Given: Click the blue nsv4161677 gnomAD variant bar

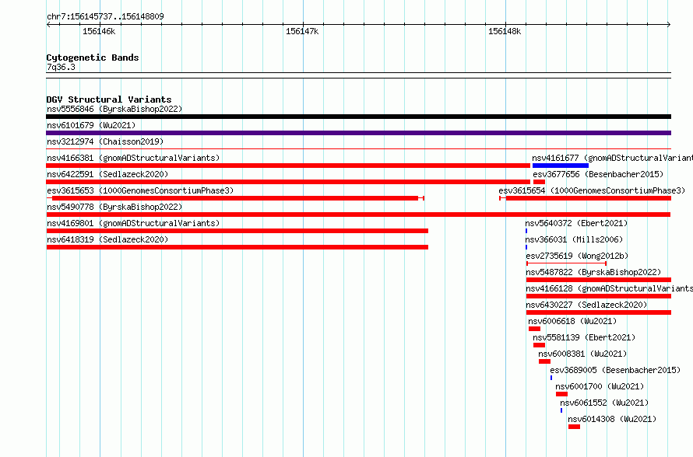Looking at the screenshot, I should (561, 166).
